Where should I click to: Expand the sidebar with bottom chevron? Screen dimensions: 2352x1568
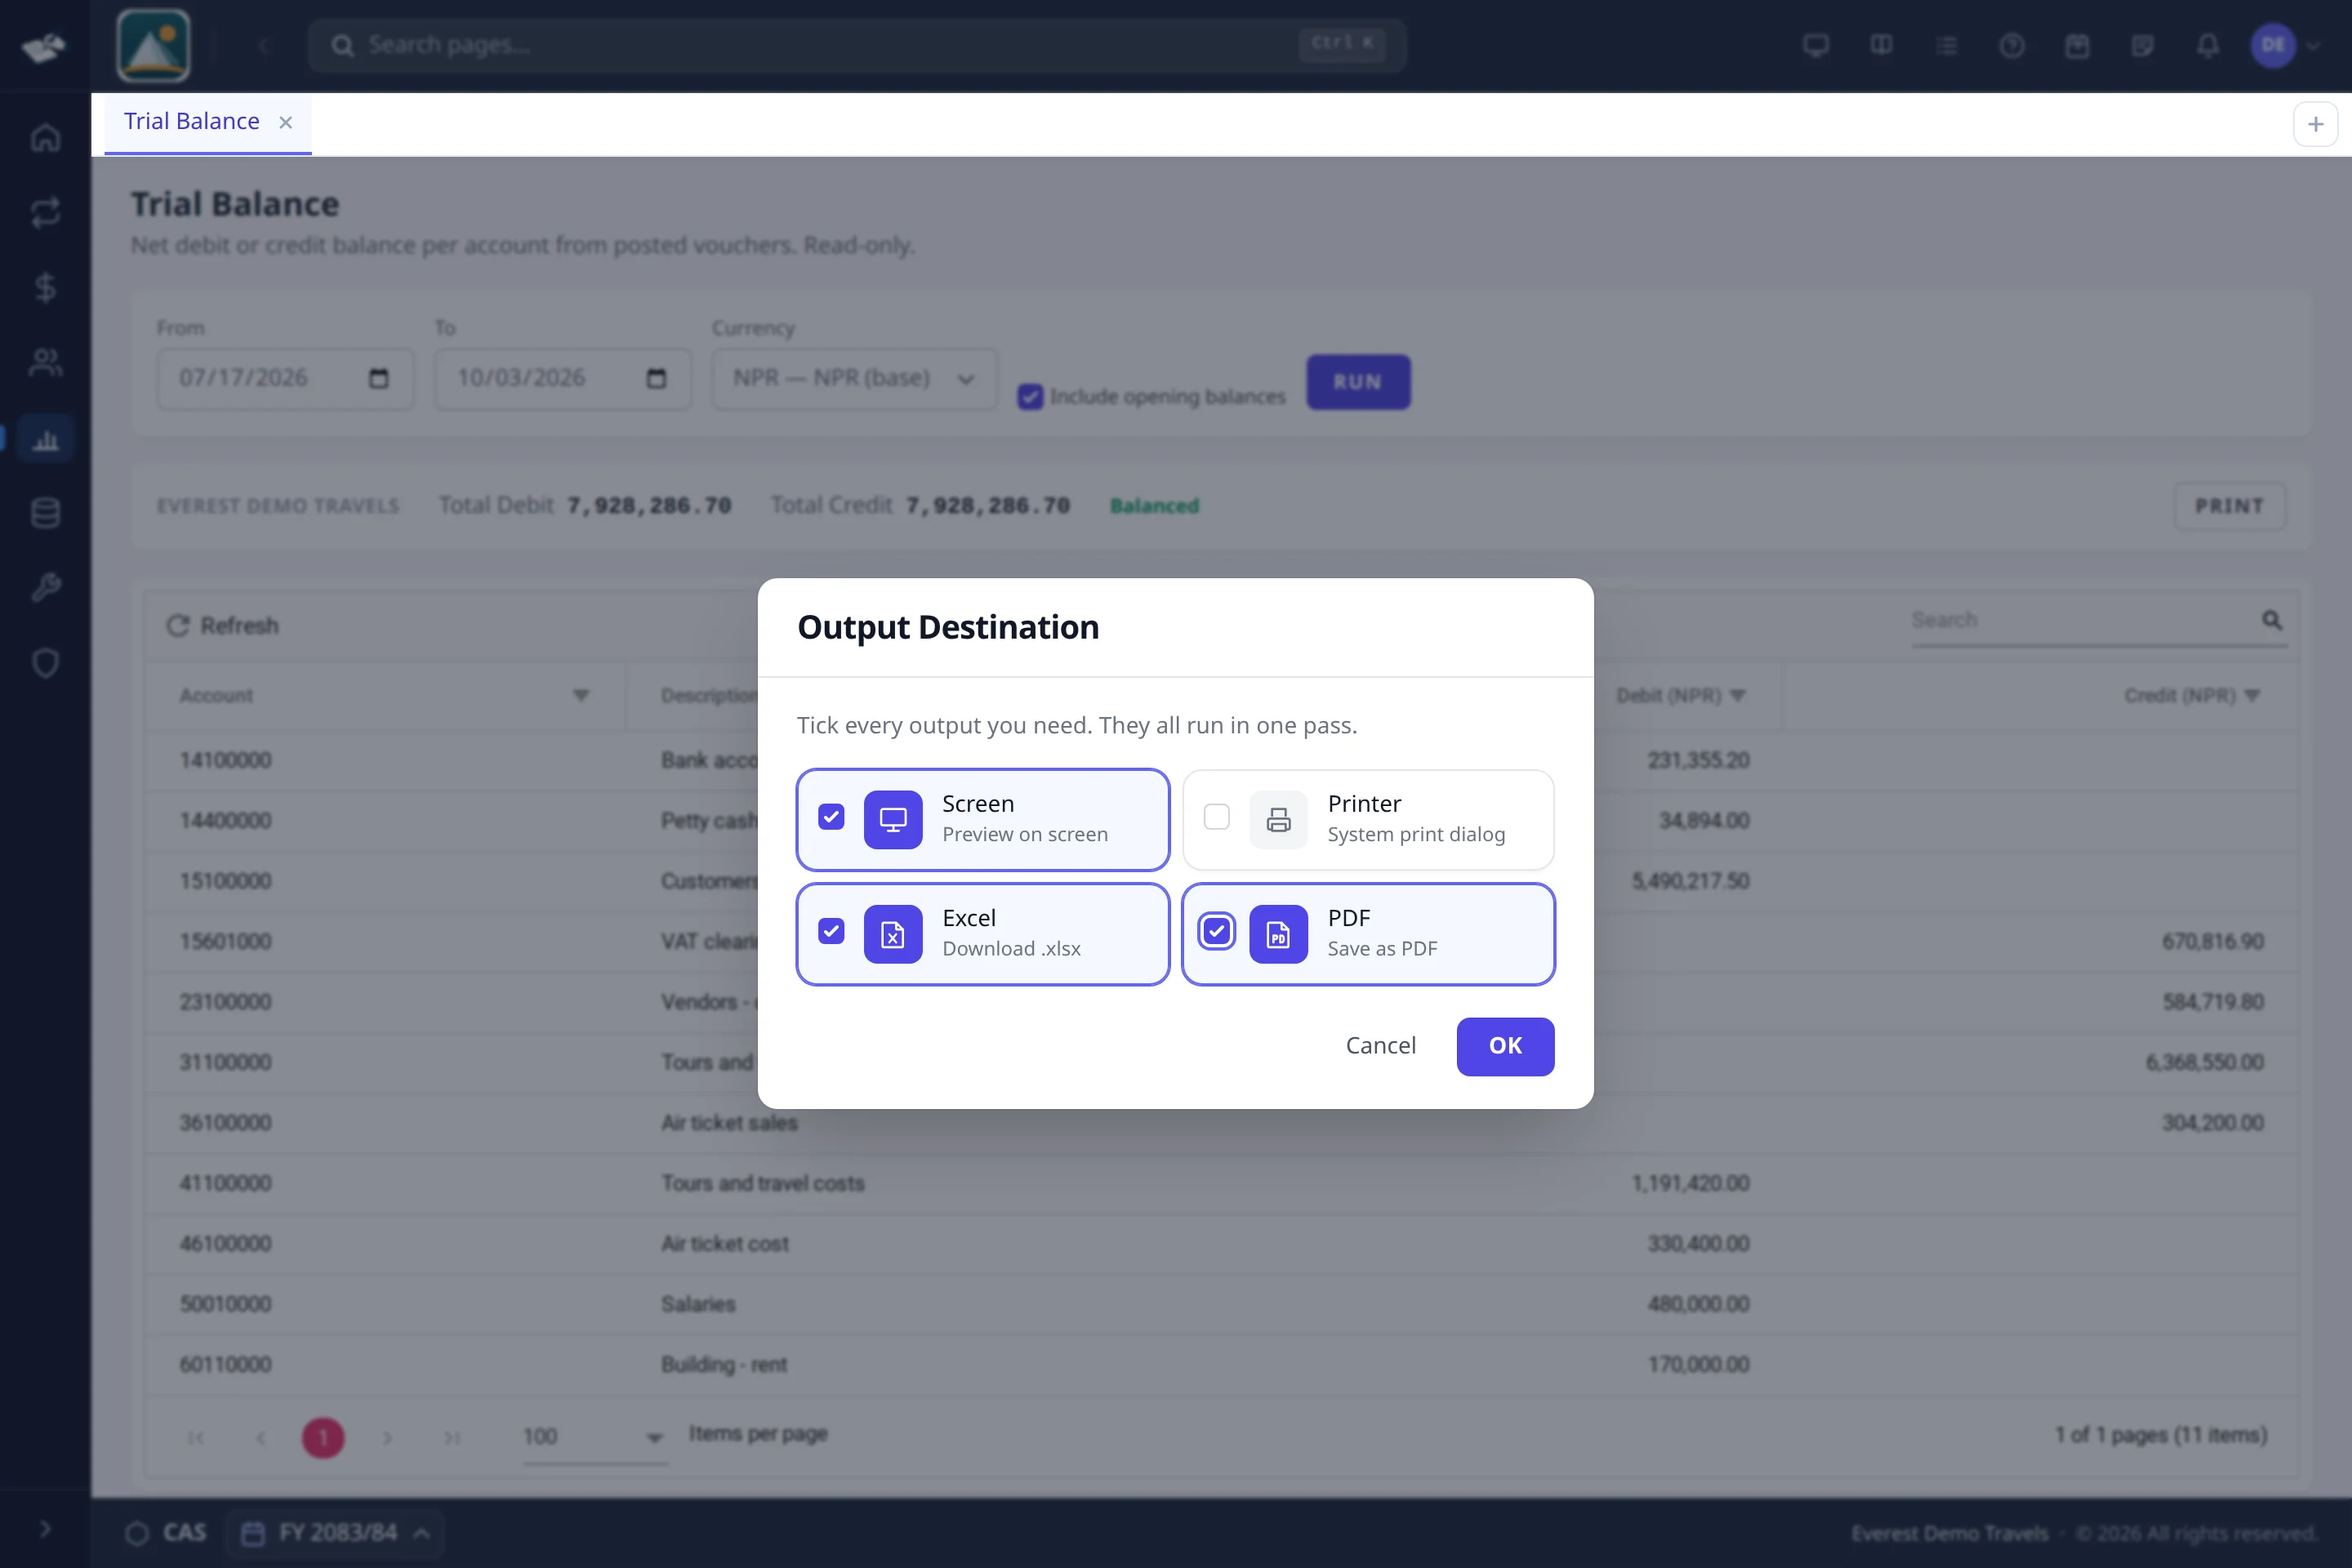click(45, 1529)
